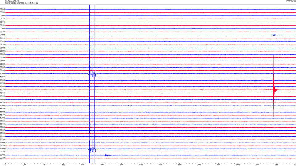Click the small blue event on 23:00 trace

[107, 155]
